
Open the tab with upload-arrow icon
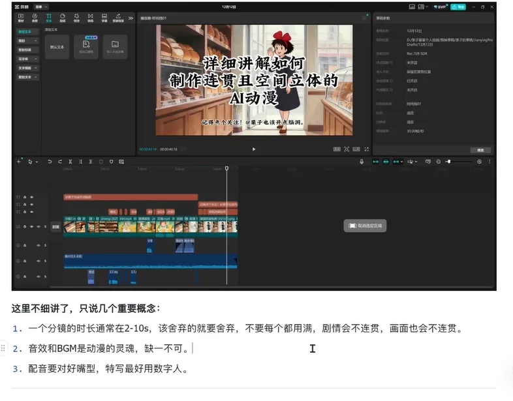click(118, 18)
